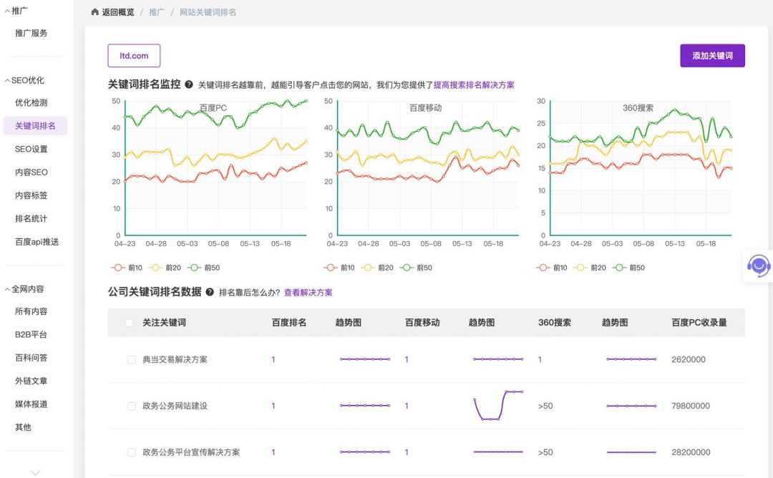
Task: Click the 28200000 收录量 value
Action: [x=691, y=452]
